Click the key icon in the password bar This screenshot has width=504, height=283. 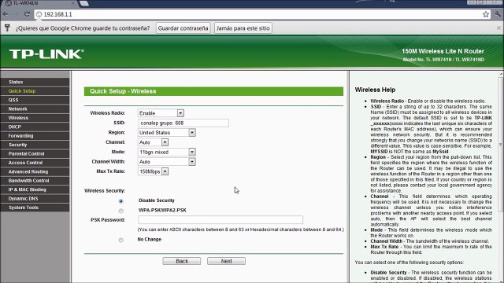coord(7,28)
